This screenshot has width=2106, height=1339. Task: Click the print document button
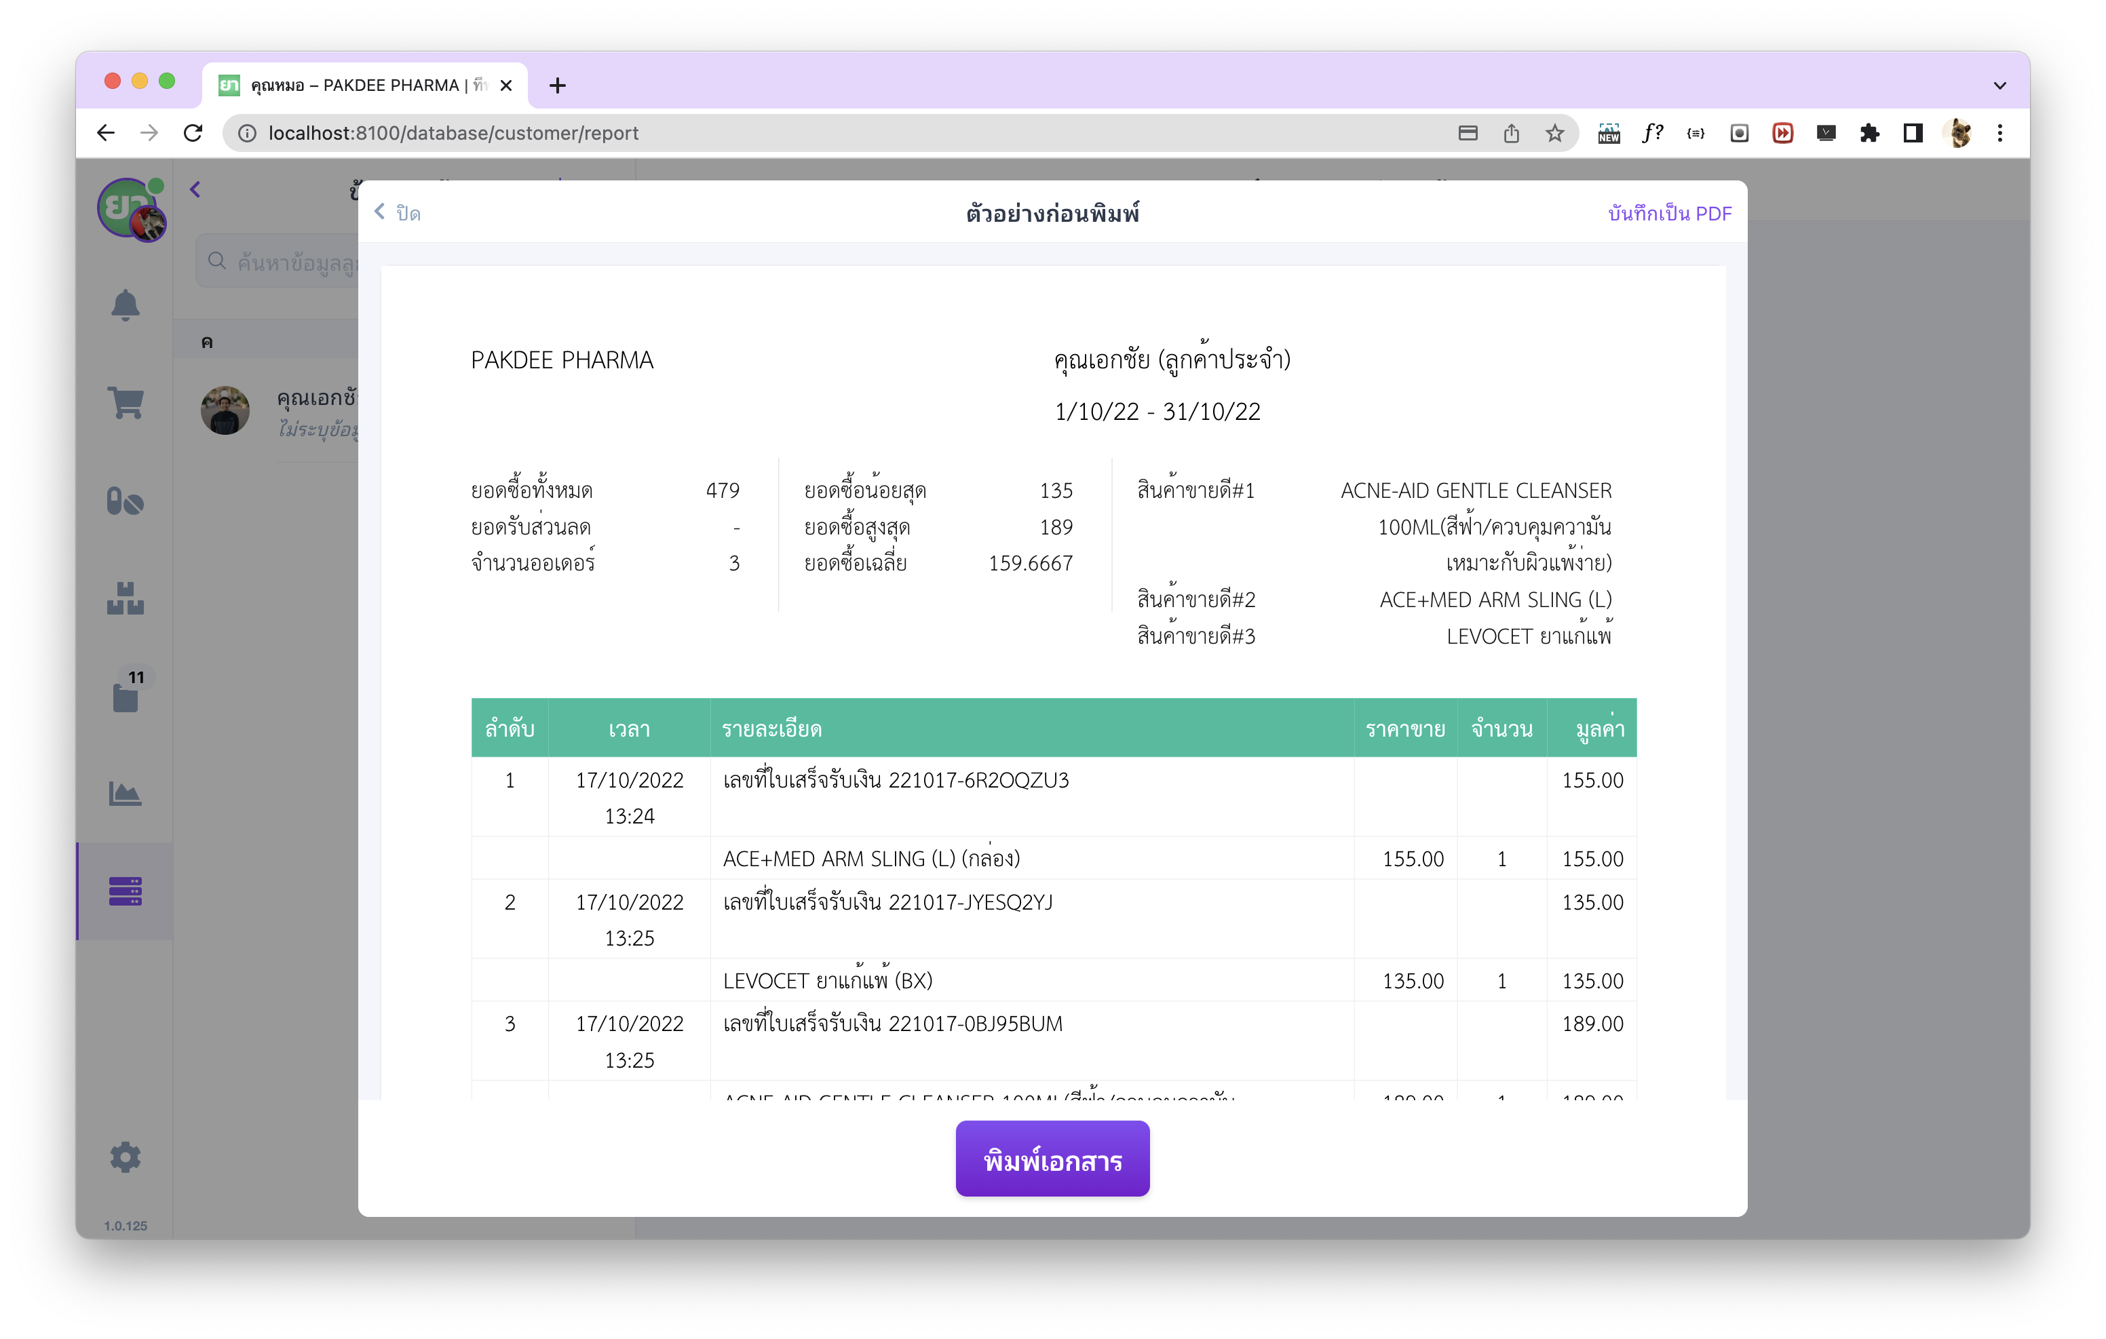point(1052,1159)
